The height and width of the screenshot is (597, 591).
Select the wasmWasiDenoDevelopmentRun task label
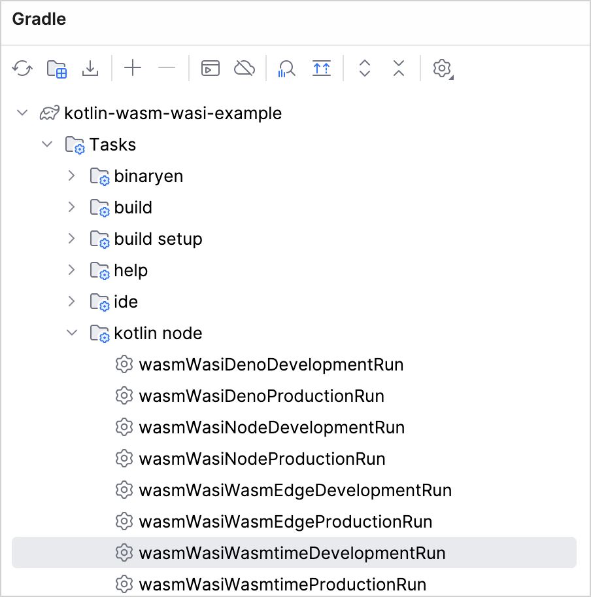[271, 365]
